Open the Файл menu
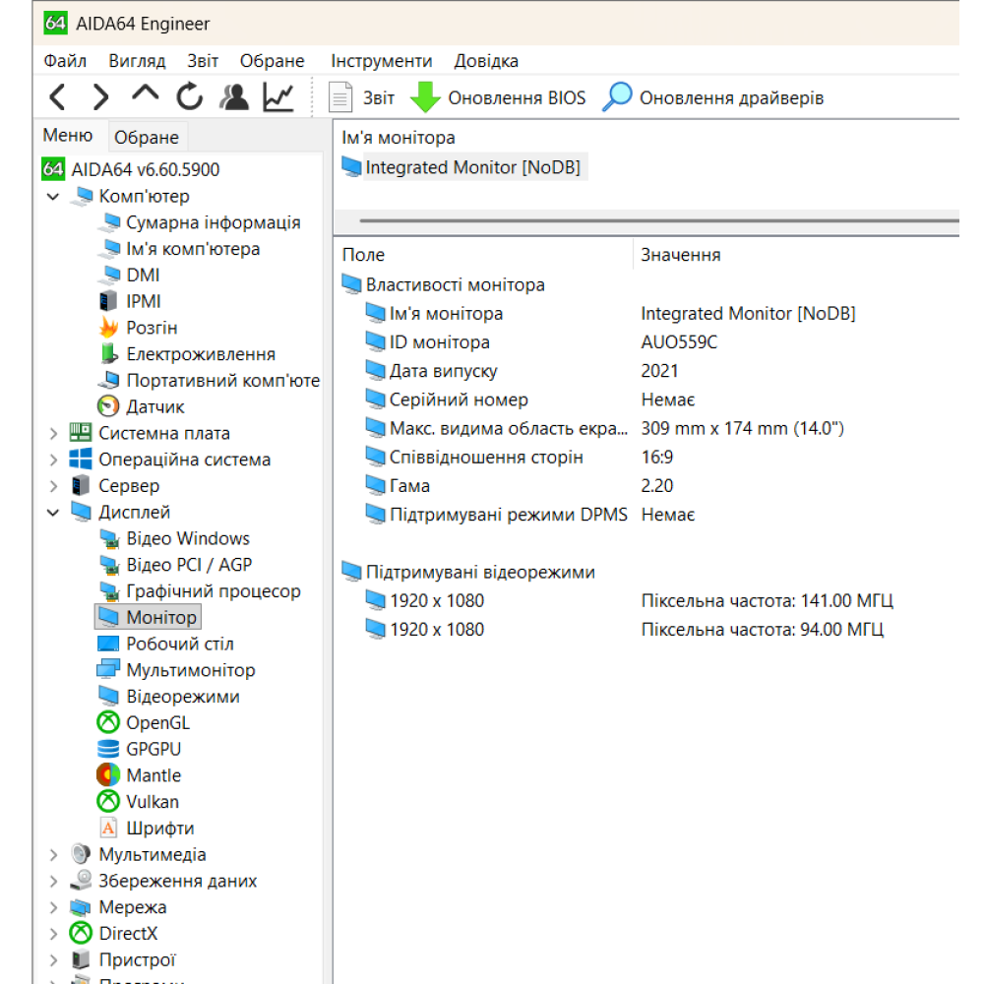984x984 pixels. [x=65, y=61]
